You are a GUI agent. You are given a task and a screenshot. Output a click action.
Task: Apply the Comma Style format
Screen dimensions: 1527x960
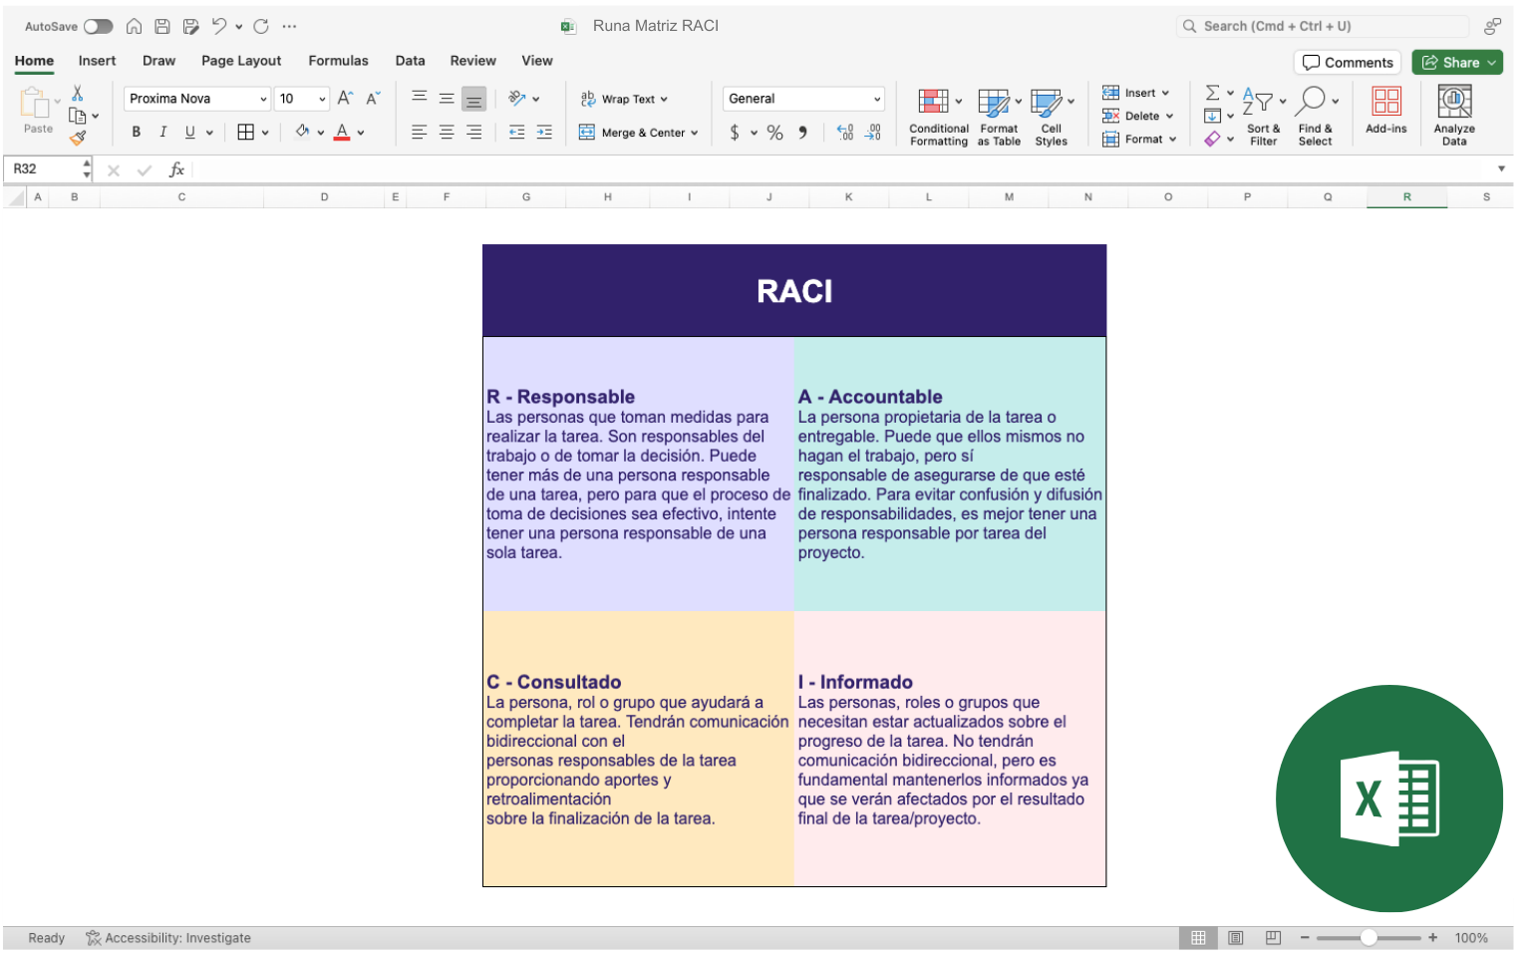click(802, 132)
